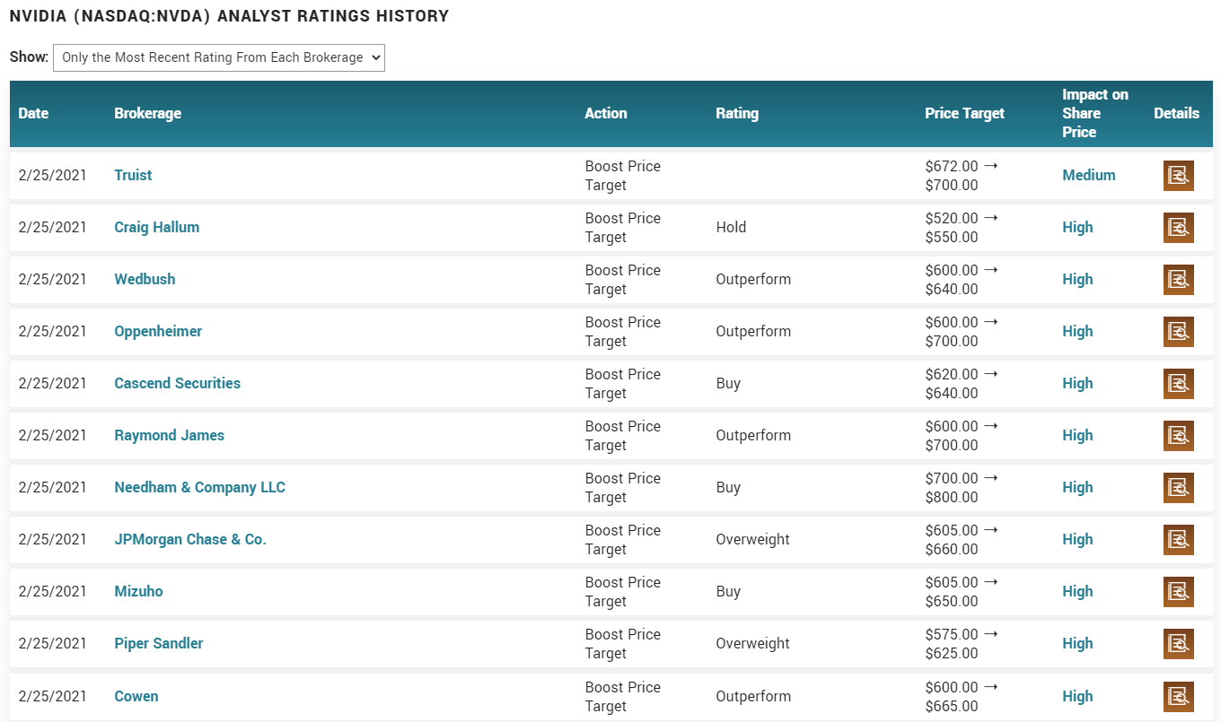Open the Piper Sandler brokerage link
The height and width of the screenshot is (722, 1221).
[159, 643]
